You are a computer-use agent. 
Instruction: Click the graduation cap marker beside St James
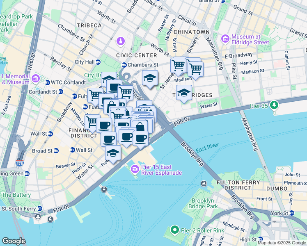tap(150, 79)
